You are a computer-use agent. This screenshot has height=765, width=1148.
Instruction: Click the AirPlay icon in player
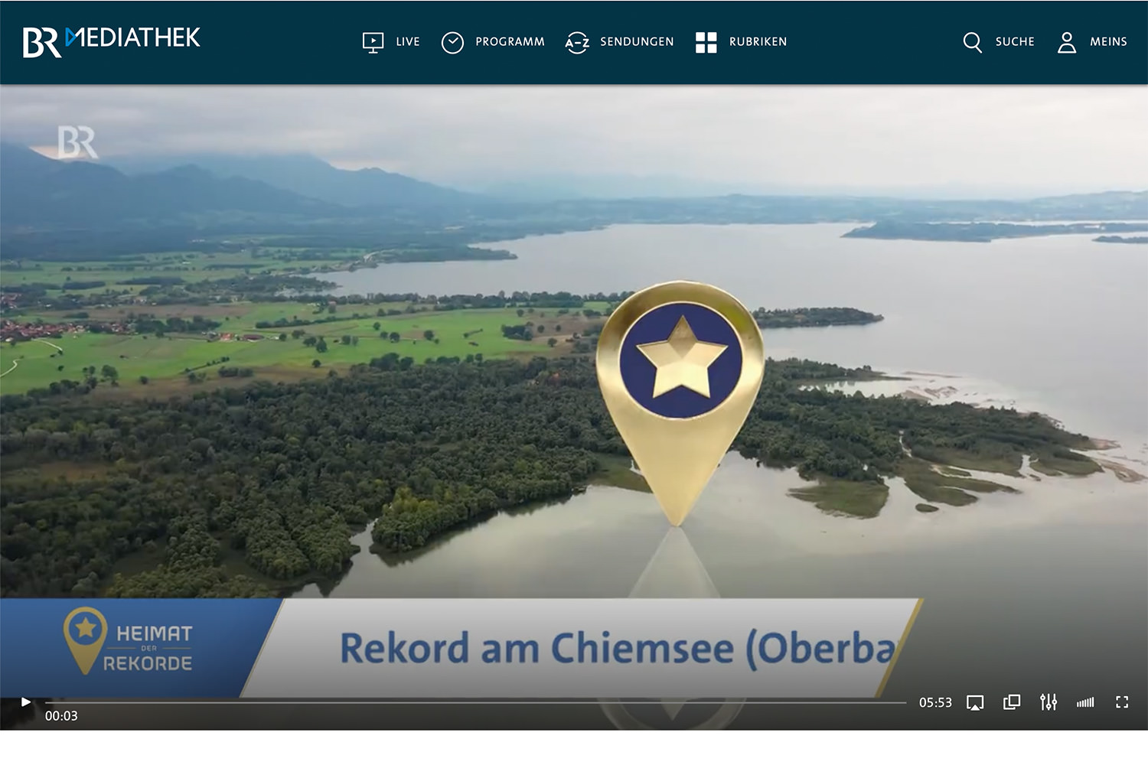(x=975, y=702)
